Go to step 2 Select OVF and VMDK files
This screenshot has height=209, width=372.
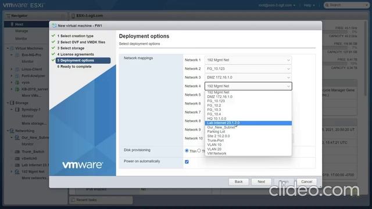pyautogui.click(x=81, y=42)
